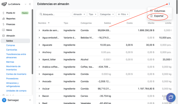This screenshot has height=104, width=178.
Task: Expand the Agua embotell... row
Action: point(39,38)
